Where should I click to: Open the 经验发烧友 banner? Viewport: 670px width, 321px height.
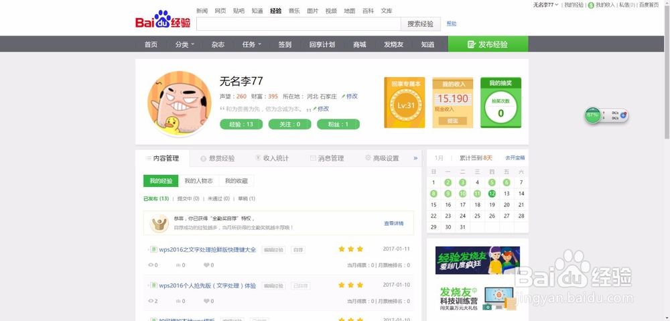478,260
